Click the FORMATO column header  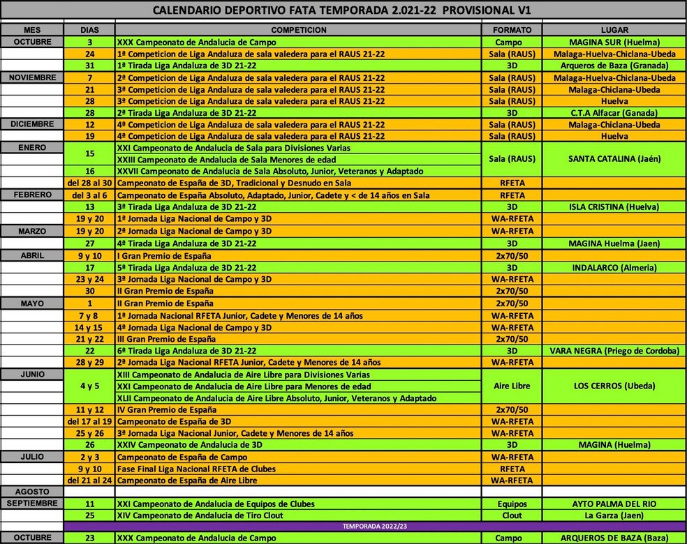(x=512, y=30)
